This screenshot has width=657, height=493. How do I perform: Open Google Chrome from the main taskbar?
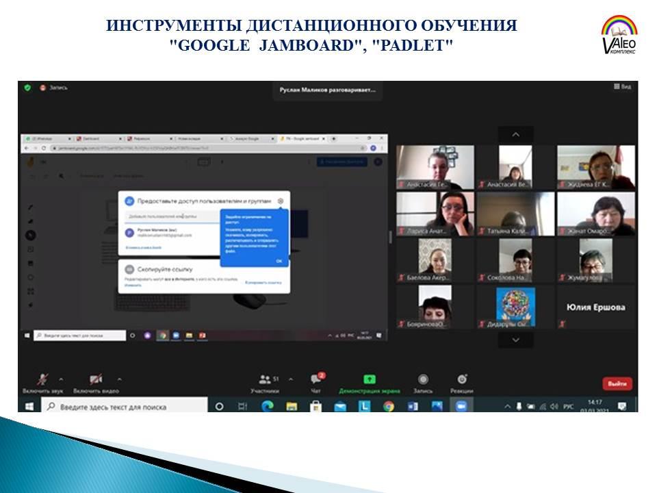[389, 406]
